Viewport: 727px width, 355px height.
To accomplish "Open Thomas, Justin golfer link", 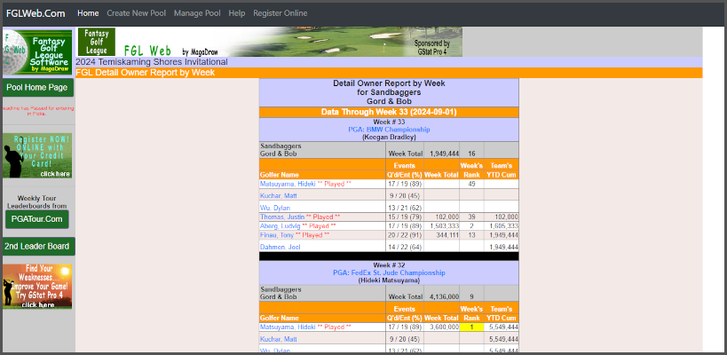I will pyautogui.click(x=282, y=217).
